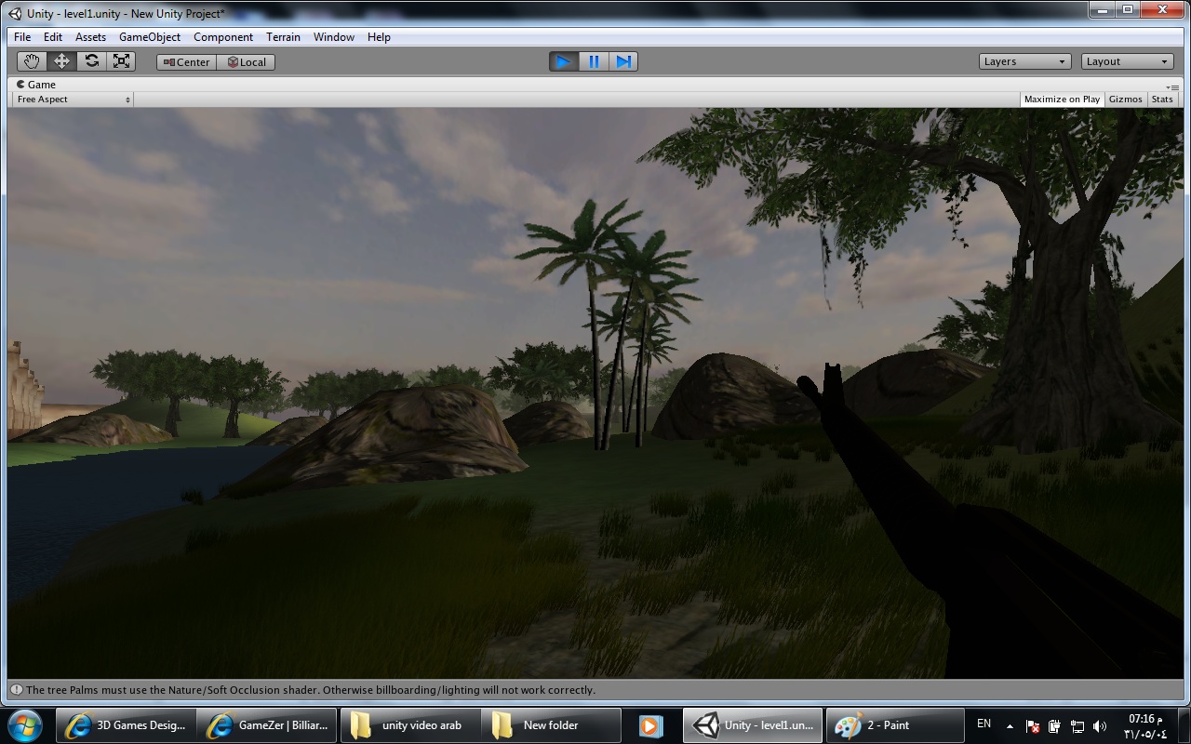The image size is (1191, 744).
Task: Open Game view options menu icon
Action: (x=1172, y=86)
